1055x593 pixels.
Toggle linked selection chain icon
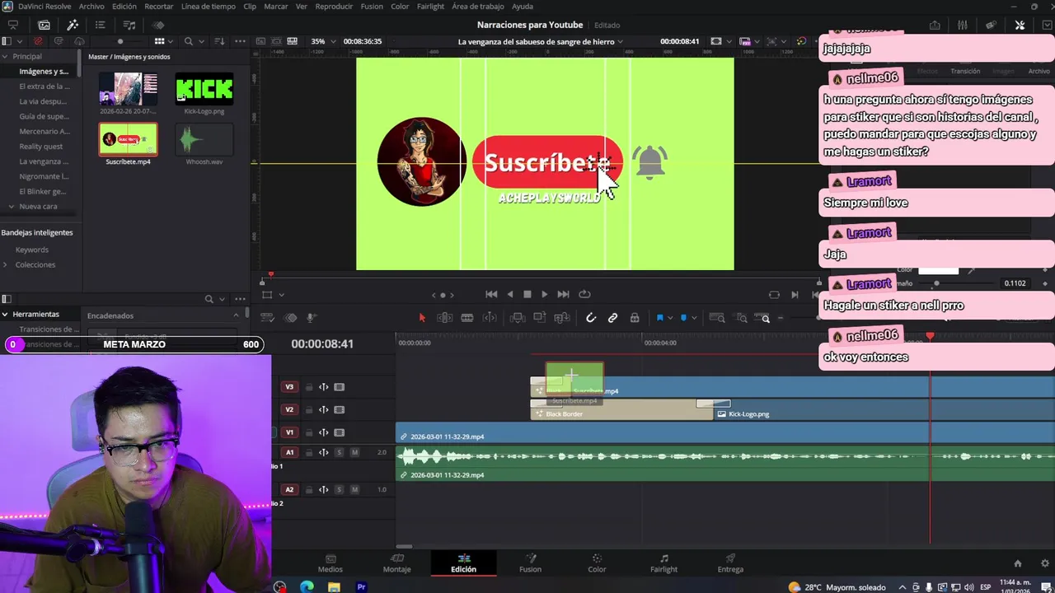pos(612,318)
